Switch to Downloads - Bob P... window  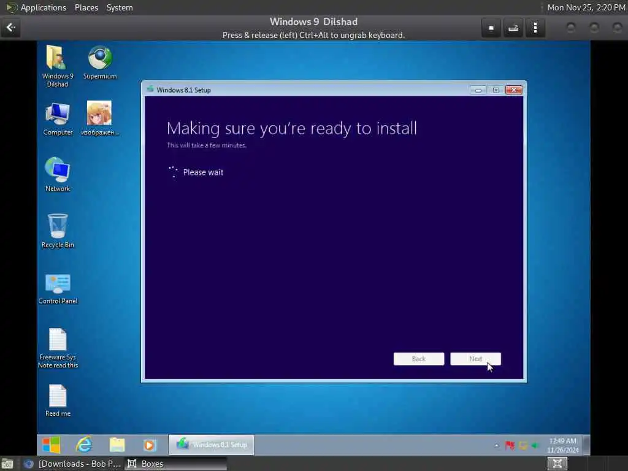coord(72,464)
